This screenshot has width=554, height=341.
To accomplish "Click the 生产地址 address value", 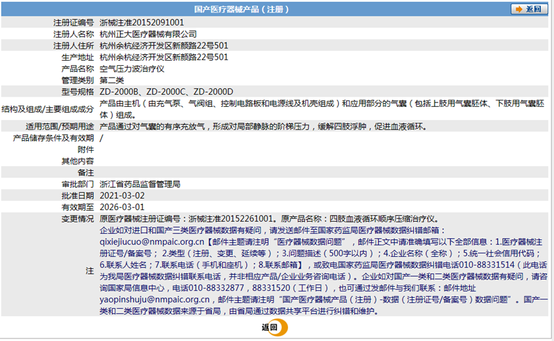I will coord(164,57).
